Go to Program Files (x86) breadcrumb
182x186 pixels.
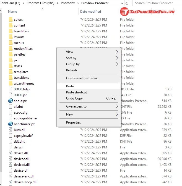(x=40, y=3)
